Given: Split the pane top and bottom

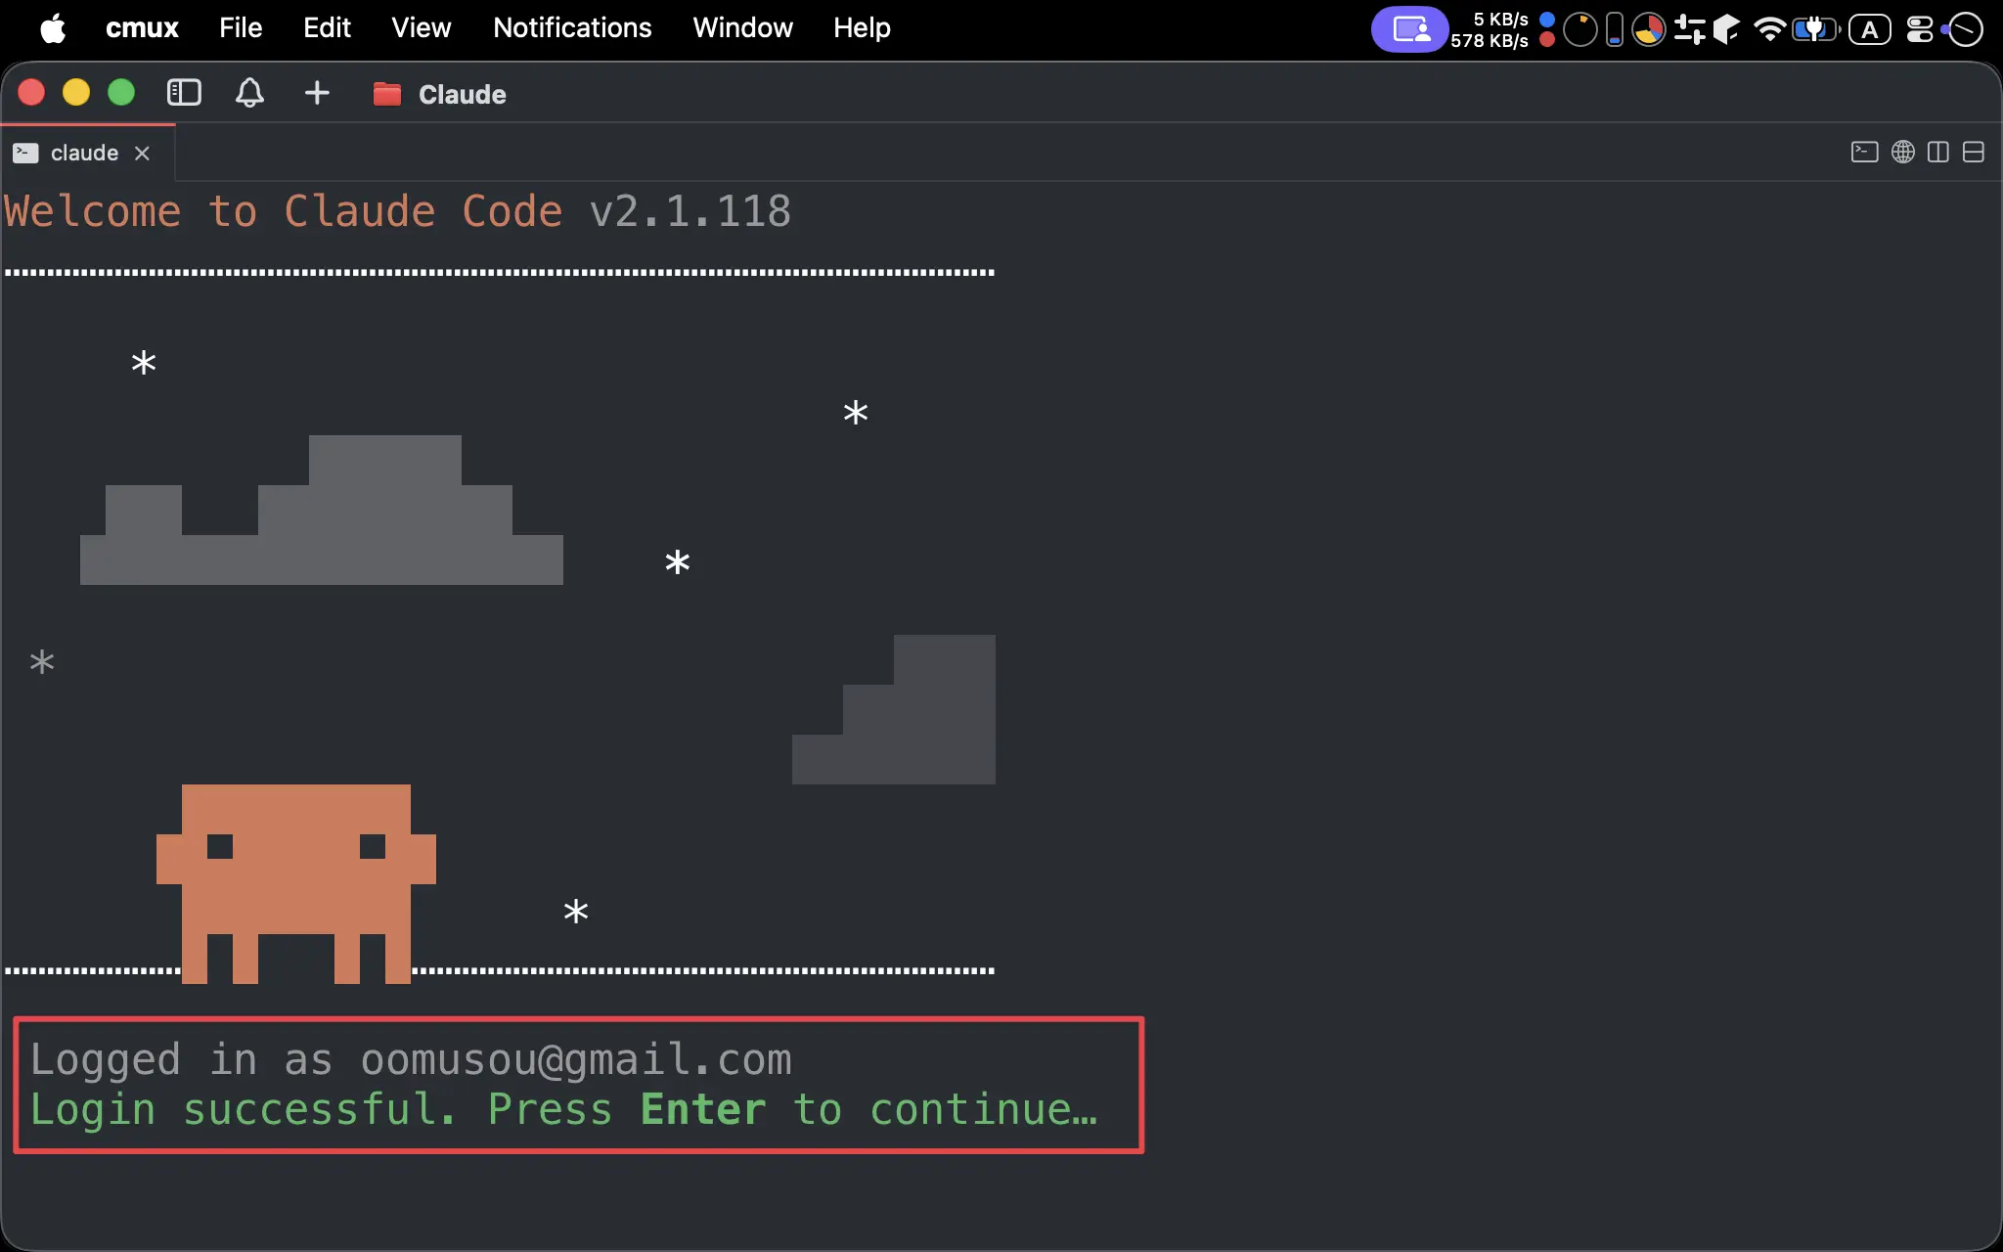Looking at the screenshot, I should click(x=1974, y=152).
